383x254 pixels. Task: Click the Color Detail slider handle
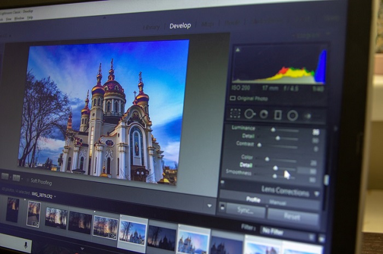coord(275,168)
